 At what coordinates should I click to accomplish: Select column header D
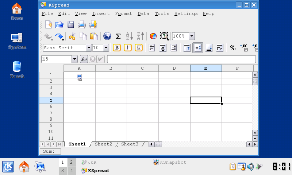pos(174,68)
